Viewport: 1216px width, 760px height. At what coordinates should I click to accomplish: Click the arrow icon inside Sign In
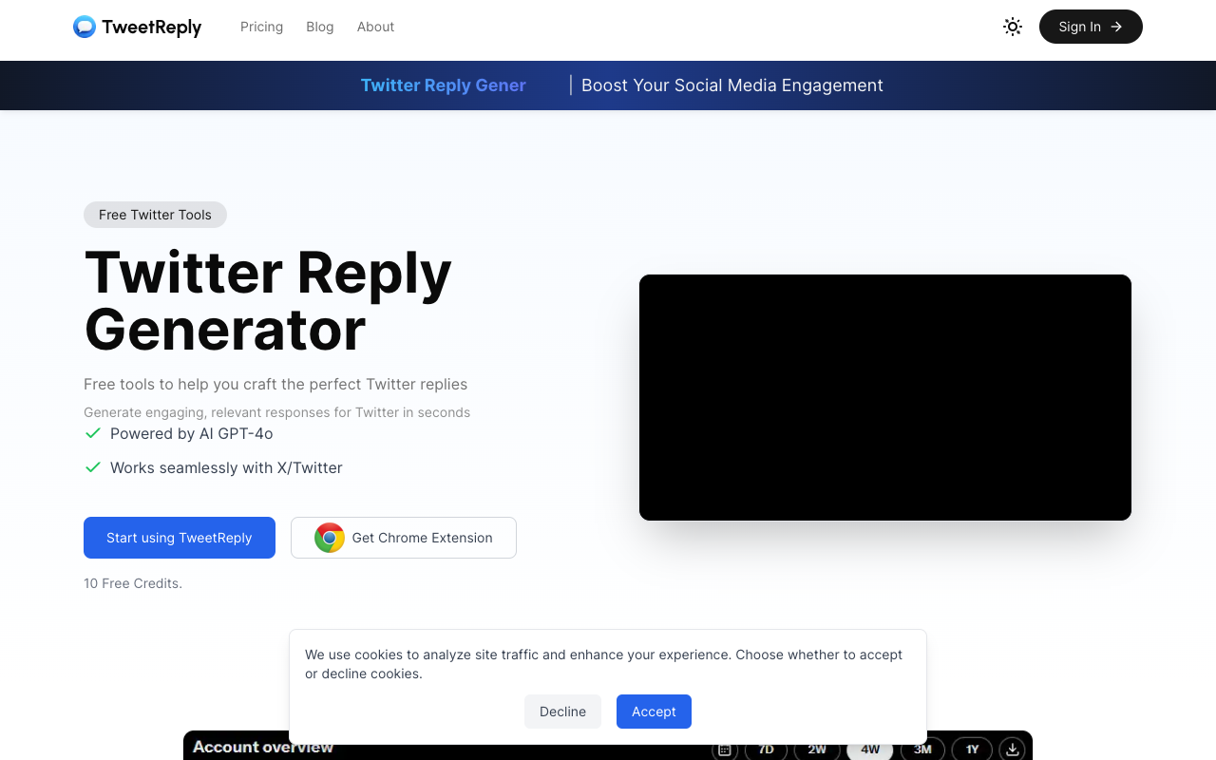(1116, 27)
